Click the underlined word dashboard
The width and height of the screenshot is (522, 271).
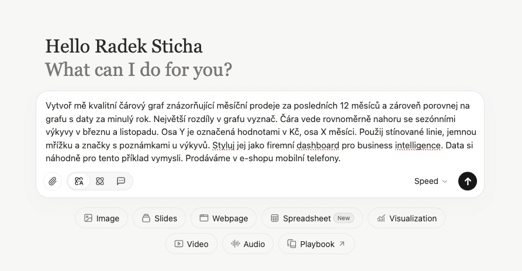pos(317,145)
